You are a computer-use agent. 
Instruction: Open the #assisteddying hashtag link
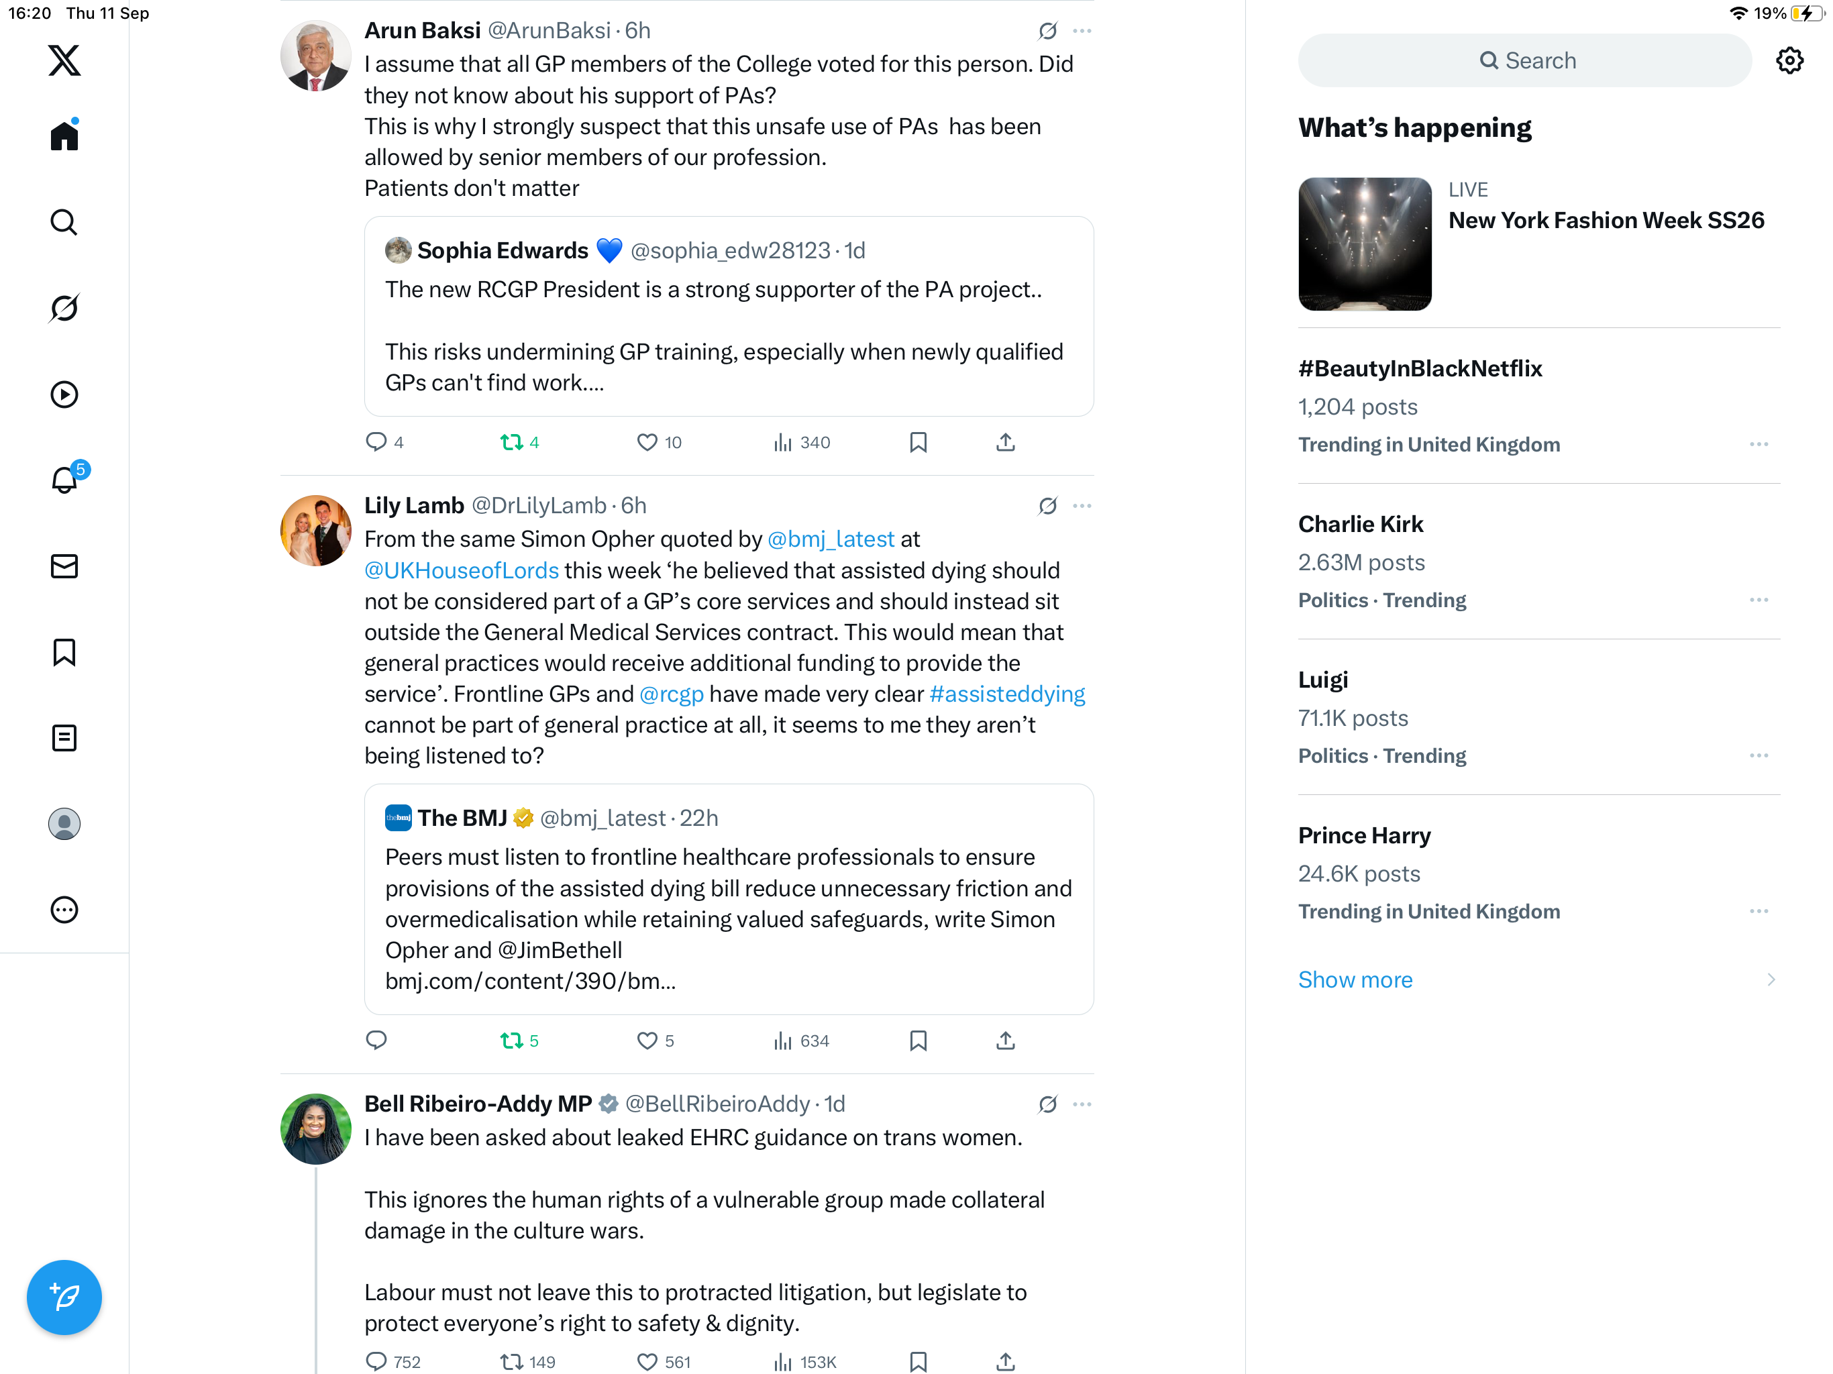[x=1007, y=694]
